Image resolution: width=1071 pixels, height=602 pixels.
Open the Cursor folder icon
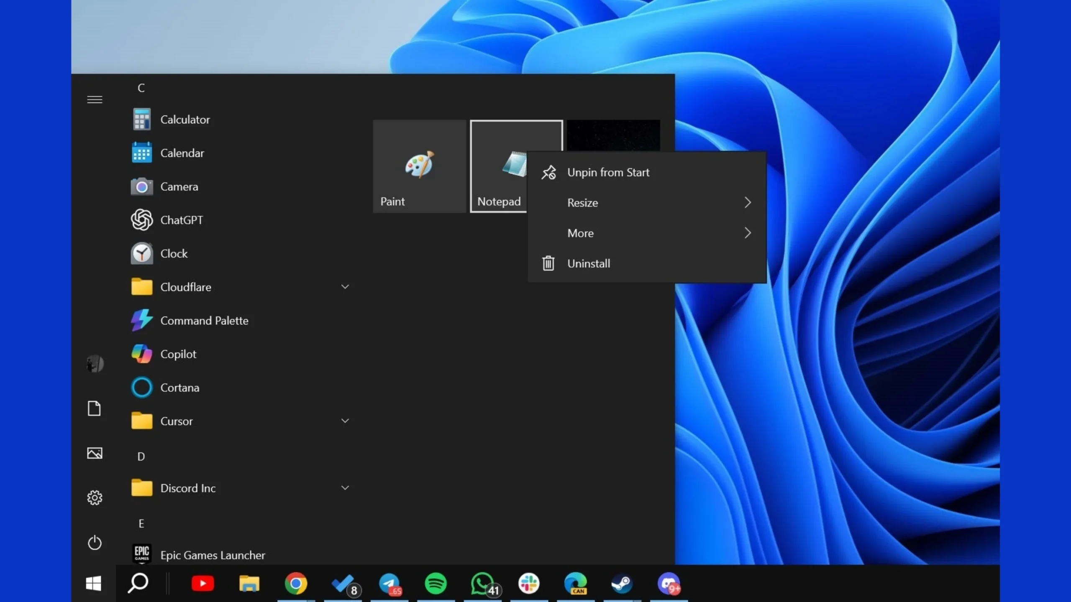click(142, 421)
